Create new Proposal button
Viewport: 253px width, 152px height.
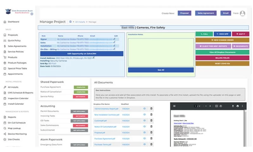pos(184,13)
